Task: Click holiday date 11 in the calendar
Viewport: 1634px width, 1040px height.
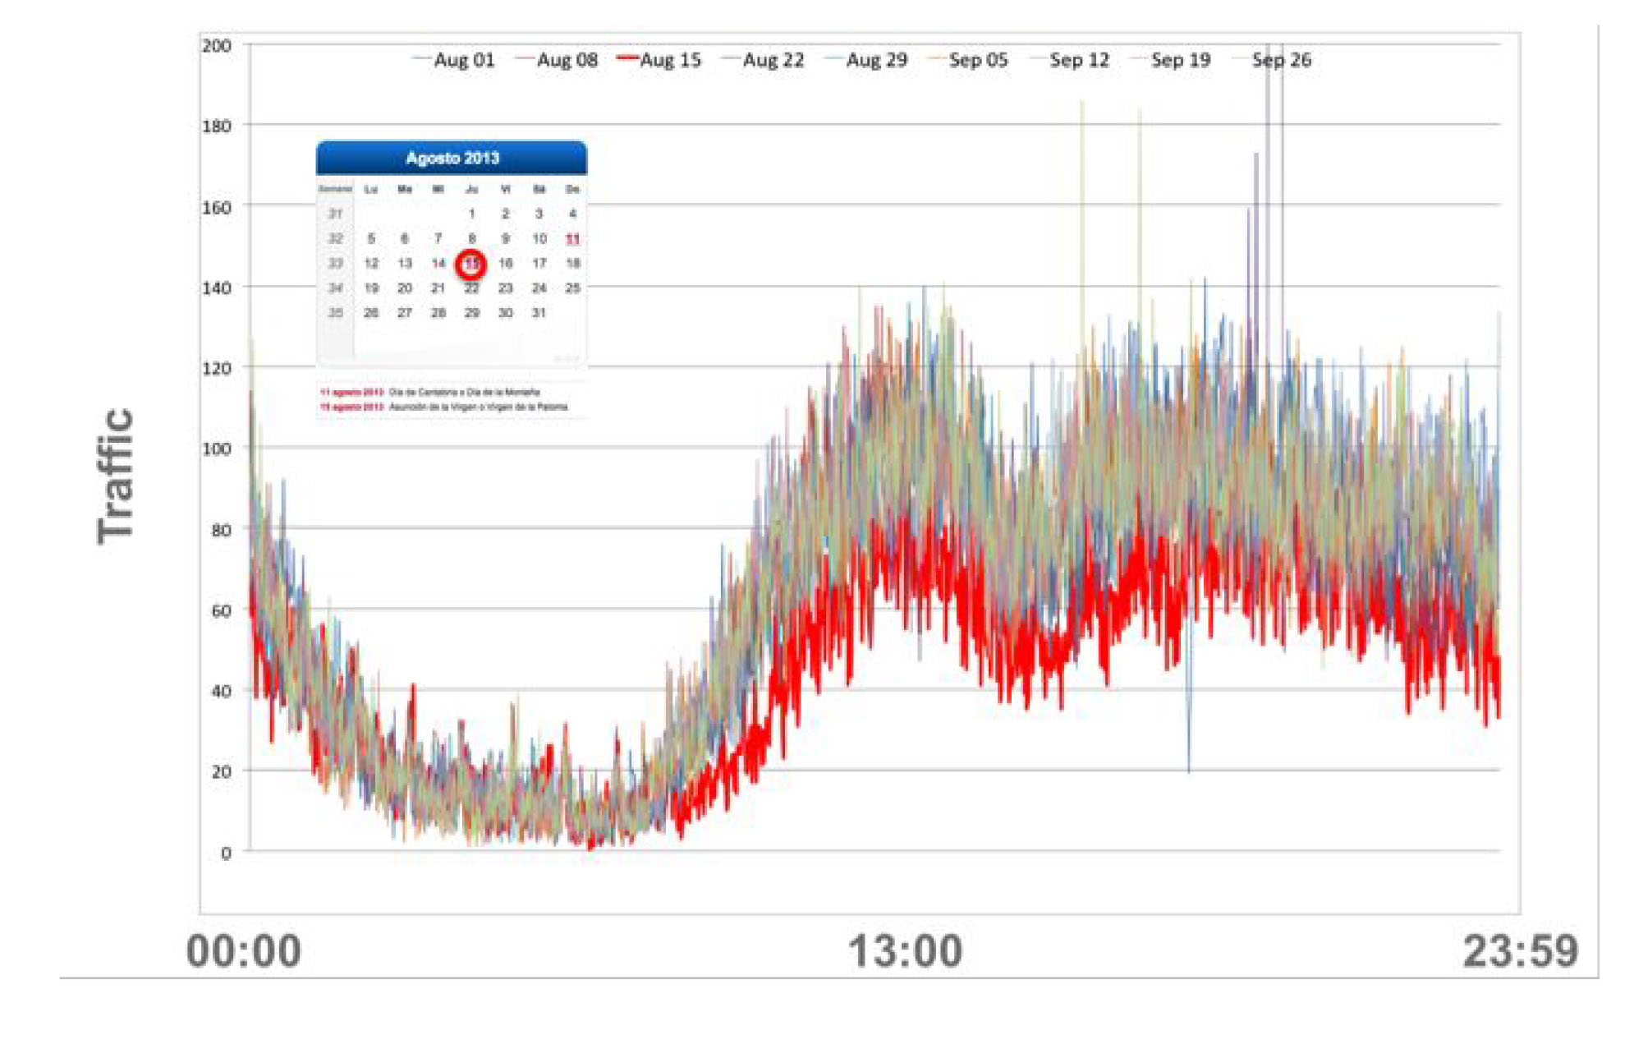Action: 572,239
